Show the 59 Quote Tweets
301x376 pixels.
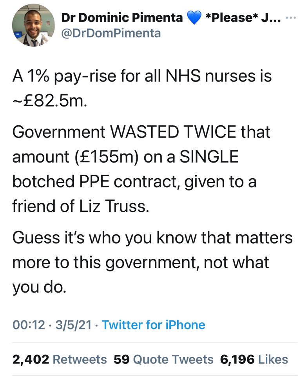click(x=163, y=359)
